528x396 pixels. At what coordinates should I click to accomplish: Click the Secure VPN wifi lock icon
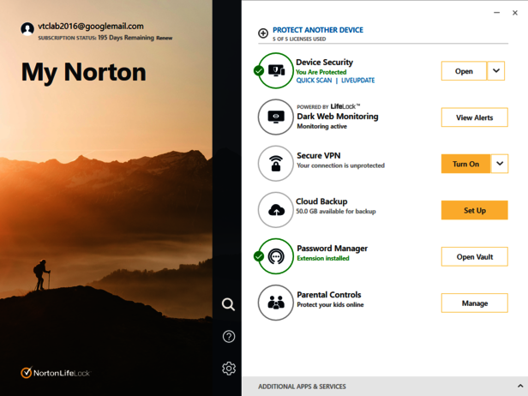276,164
